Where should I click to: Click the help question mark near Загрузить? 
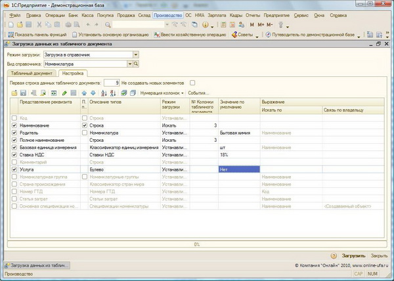click(334, 255)
